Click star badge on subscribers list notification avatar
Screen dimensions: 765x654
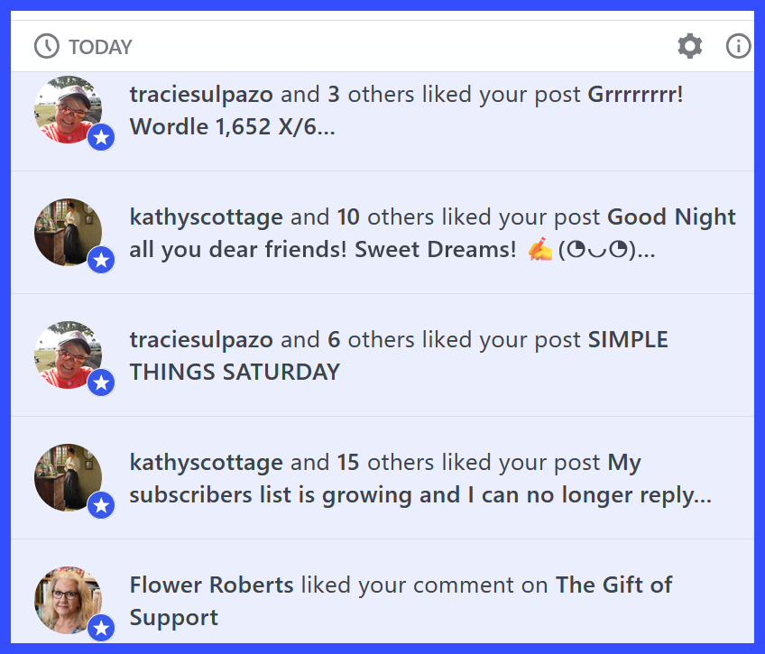pos(101,506)
